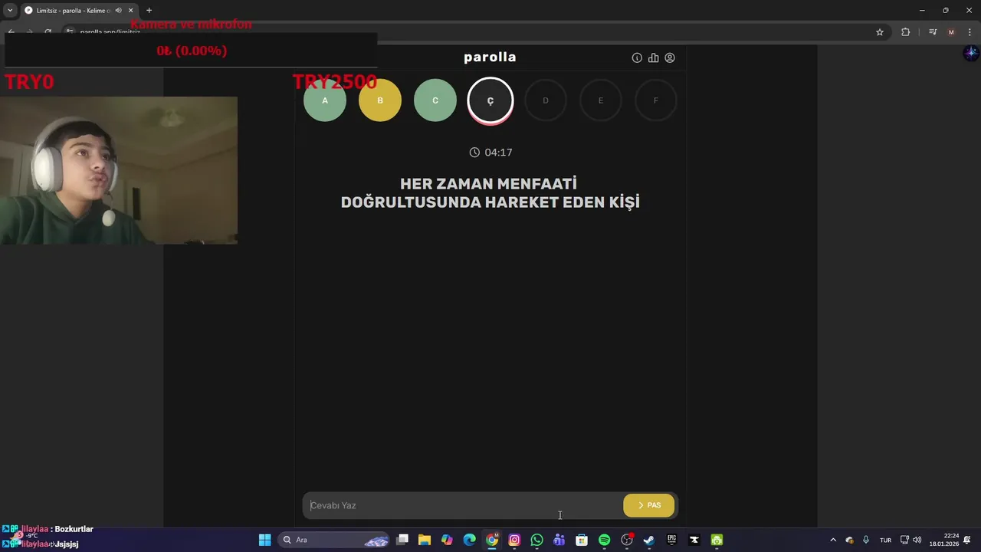
Task: Select the yellow letter B circle
Action: click(x=380, y=100)
